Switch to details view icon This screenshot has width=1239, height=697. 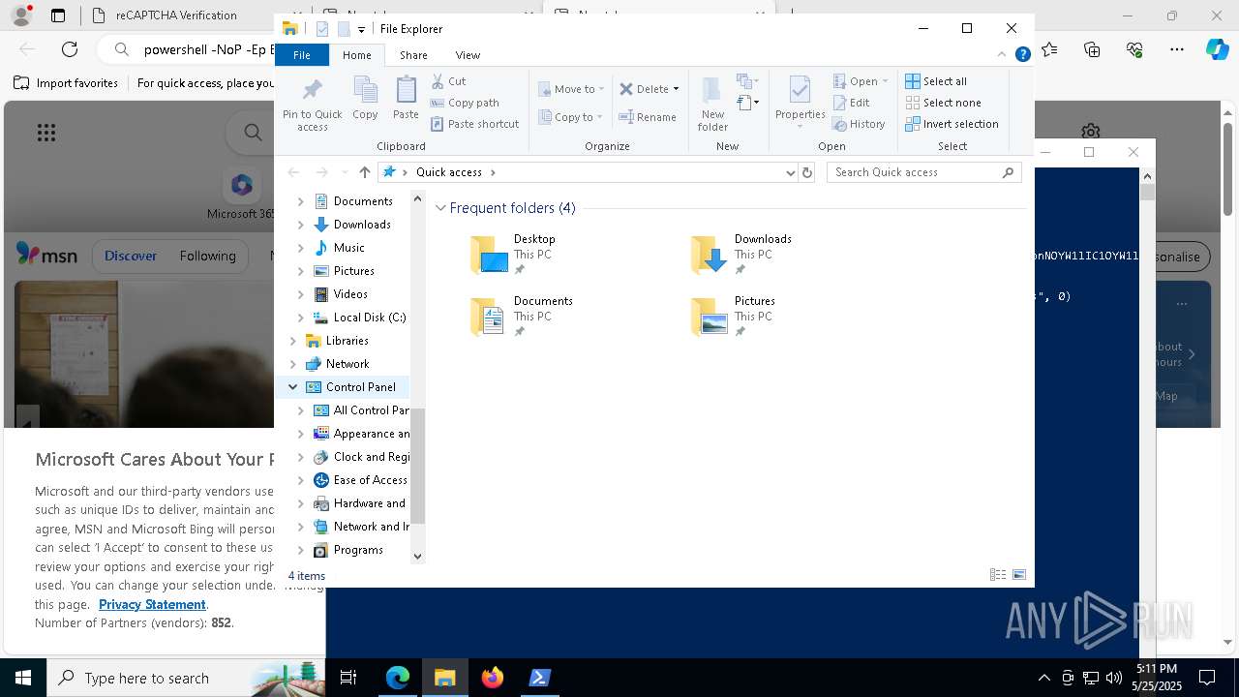pyautogui.click(x=998, y=575)
